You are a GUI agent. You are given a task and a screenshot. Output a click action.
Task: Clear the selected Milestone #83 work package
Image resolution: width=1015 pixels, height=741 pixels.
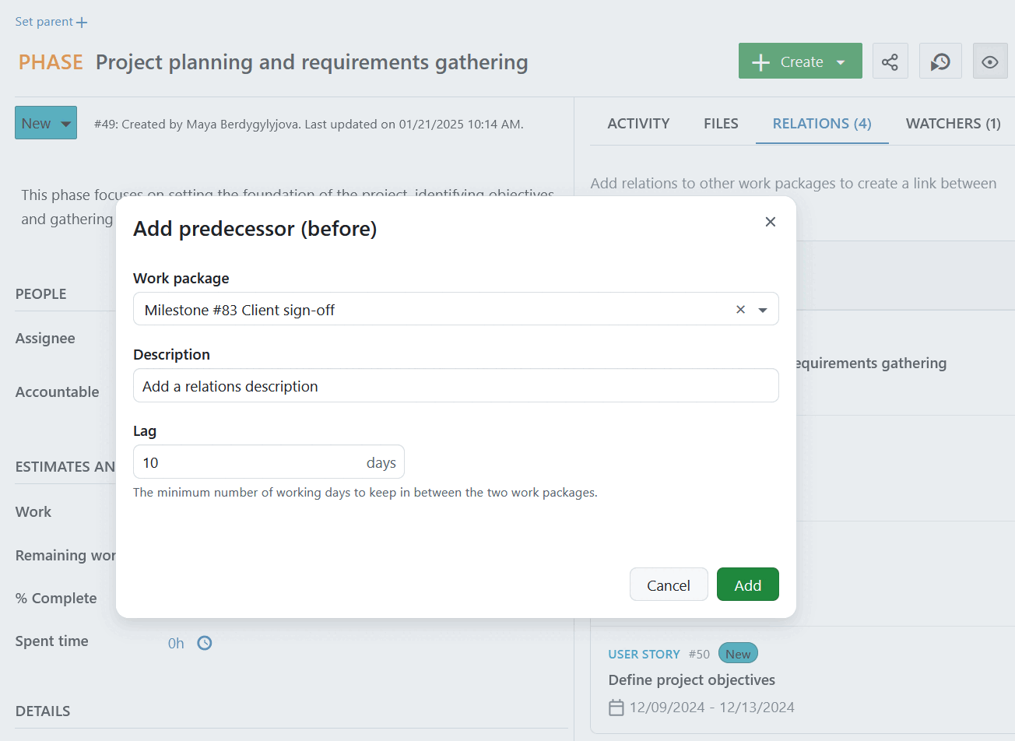pyautogui.click(x=740, y=309)
